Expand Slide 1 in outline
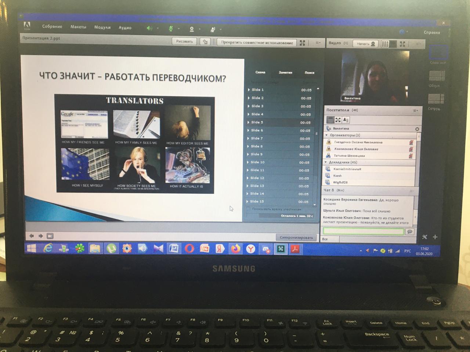Screen dimensions: 470x352 coord(249,89)
